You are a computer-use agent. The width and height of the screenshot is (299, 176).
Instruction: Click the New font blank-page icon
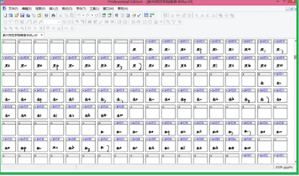click(x=5, y=15)
